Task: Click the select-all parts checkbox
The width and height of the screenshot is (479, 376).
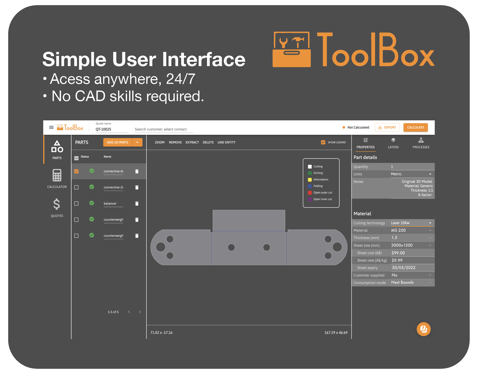Action: pos(76,158)
